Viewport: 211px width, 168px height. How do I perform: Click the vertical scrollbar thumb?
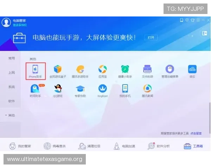tap(210, 118)
